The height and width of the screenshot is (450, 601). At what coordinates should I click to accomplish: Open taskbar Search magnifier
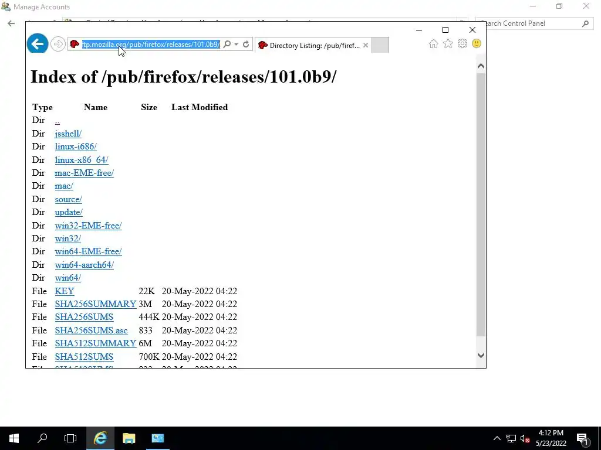tap(42, 438)
